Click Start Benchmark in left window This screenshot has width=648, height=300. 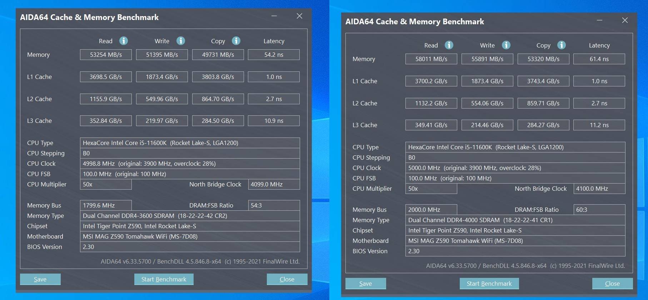(164, 279)
